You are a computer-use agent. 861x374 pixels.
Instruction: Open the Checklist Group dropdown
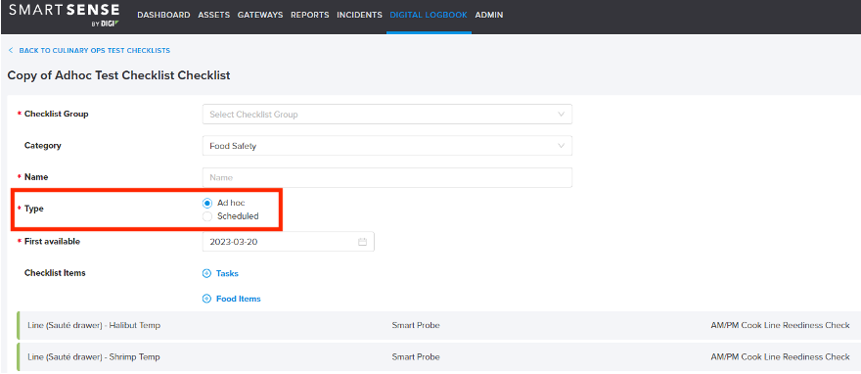tap(387, 115)
